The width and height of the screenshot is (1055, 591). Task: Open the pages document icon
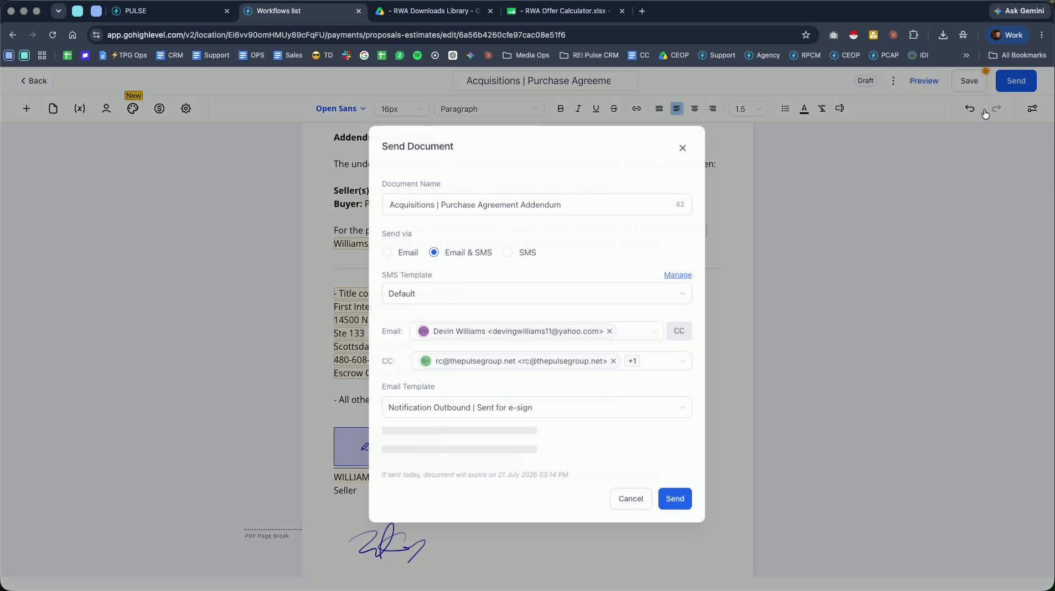click(x=53, y=108)
